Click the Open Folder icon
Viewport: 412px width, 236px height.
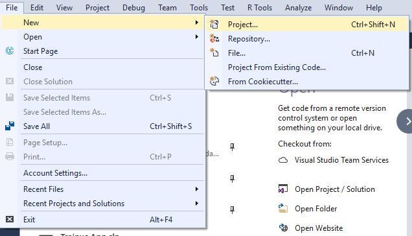[283, 208]
